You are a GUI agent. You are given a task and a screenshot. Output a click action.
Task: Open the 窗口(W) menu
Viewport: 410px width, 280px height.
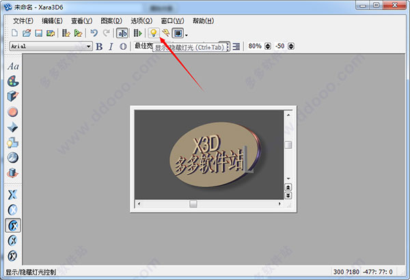click(172, 21)
